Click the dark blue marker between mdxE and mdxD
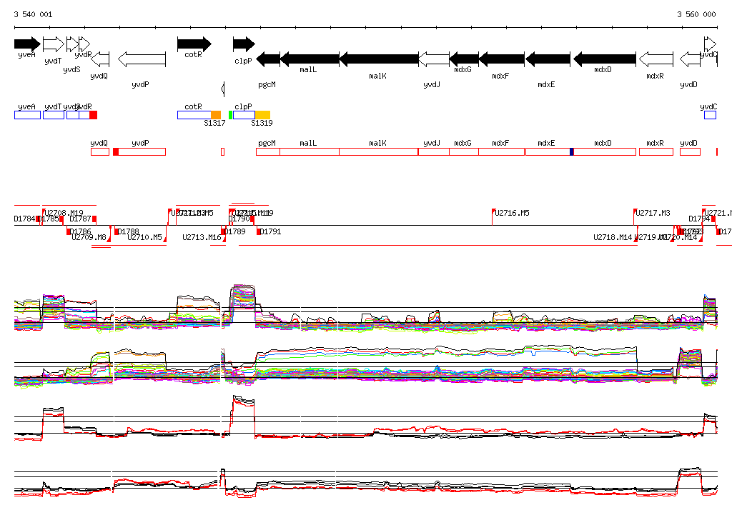The width and height of the screenshot is (732, 510). point(571,151)
